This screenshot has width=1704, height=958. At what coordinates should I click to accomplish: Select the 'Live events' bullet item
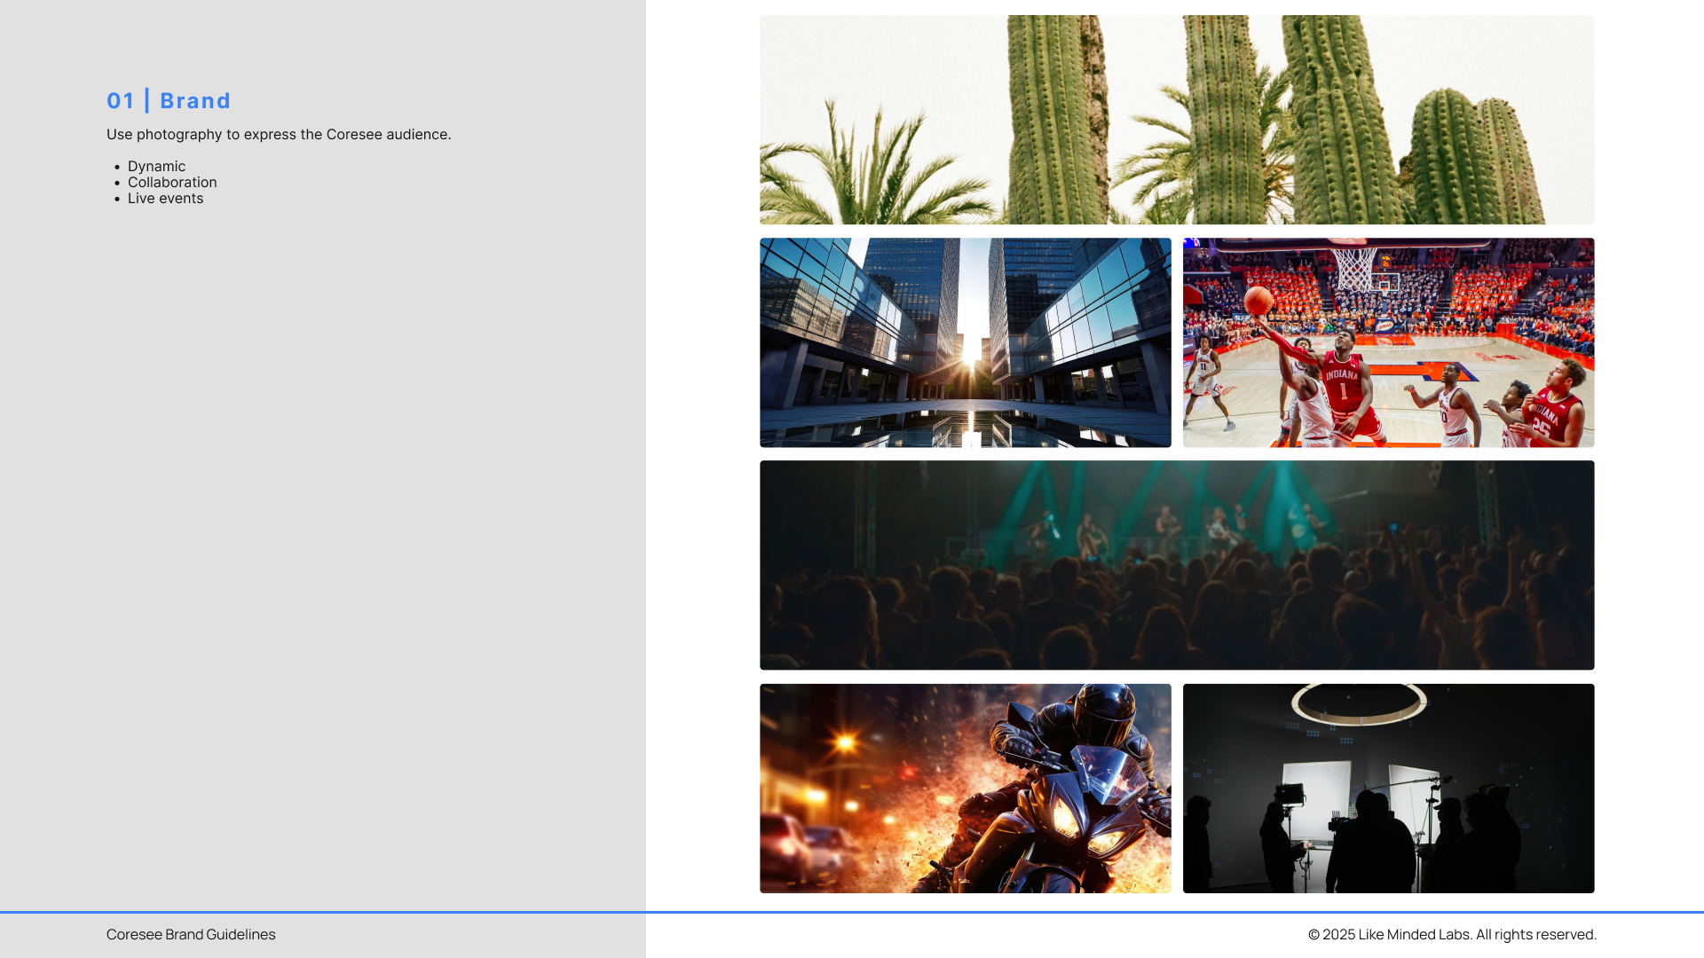165,199
